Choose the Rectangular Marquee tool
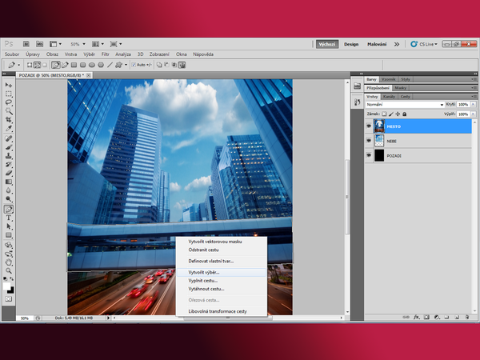This screenshot has height=360, width=480. (9, 94)
